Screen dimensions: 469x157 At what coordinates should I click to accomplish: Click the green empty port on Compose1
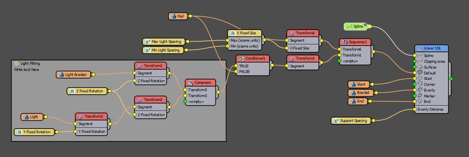[x=185, y=101]
